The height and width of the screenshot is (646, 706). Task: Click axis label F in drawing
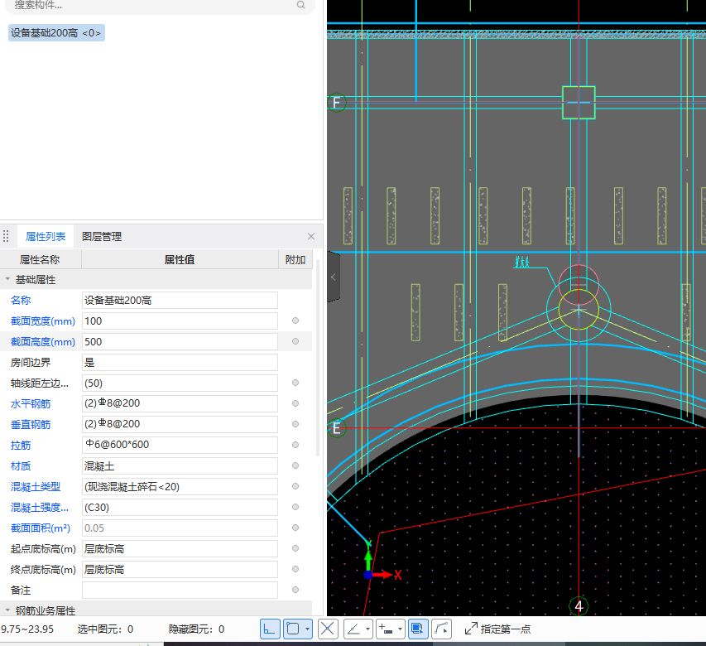tap(336, 104)
